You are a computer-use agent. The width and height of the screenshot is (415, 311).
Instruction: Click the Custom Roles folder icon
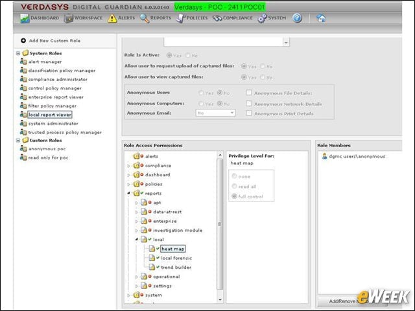point(25,140)
